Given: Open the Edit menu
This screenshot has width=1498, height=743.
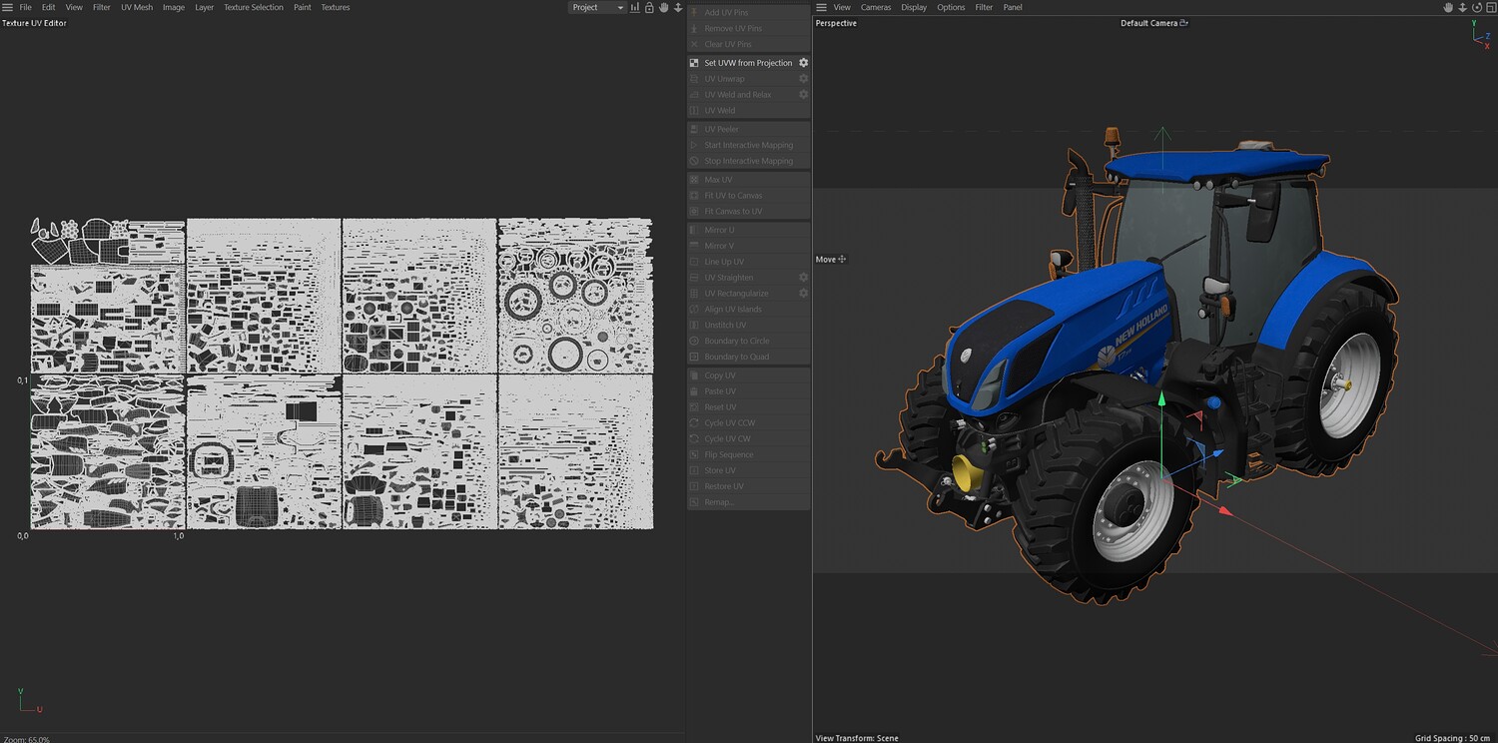Looking at the screenshot, I should pos(48,7).
